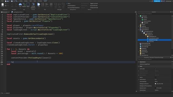Click the Step Into debugger icon

point(56,5)
